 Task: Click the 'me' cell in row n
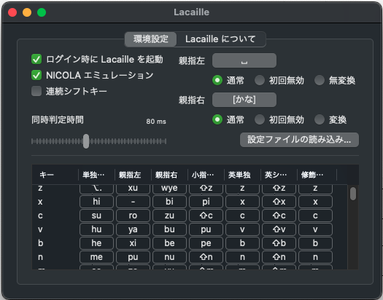(x=96, y=257)
